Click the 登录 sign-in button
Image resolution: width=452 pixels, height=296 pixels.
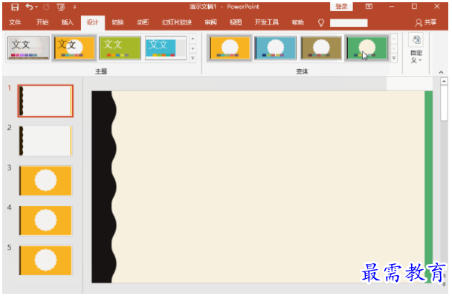tap(341, 7)
